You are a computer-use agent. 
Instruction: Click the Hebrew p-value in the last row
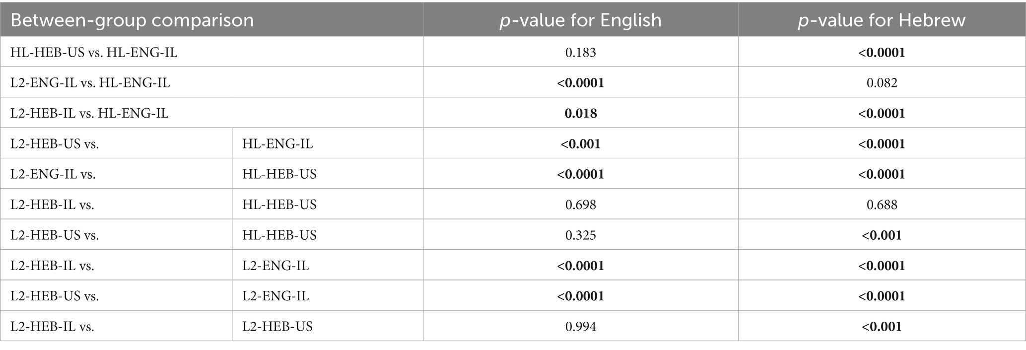coord(882,326)
